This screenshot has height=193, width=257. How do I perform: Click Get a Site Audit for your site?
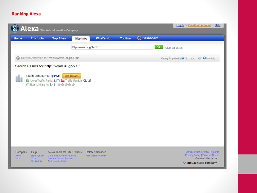62,156
